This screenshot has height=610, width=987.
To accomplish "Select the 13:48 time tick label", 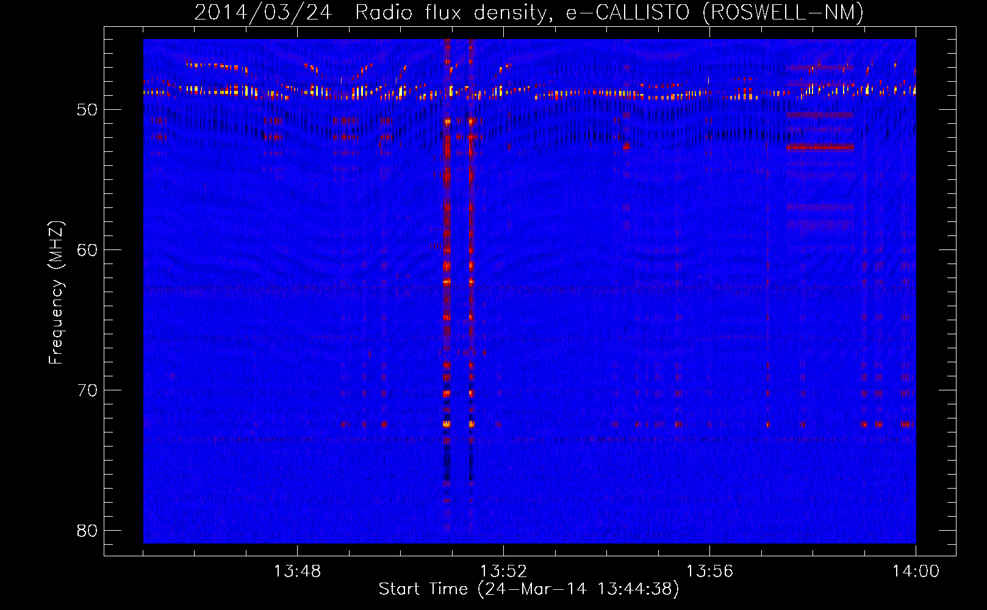I will coord(297,572).
